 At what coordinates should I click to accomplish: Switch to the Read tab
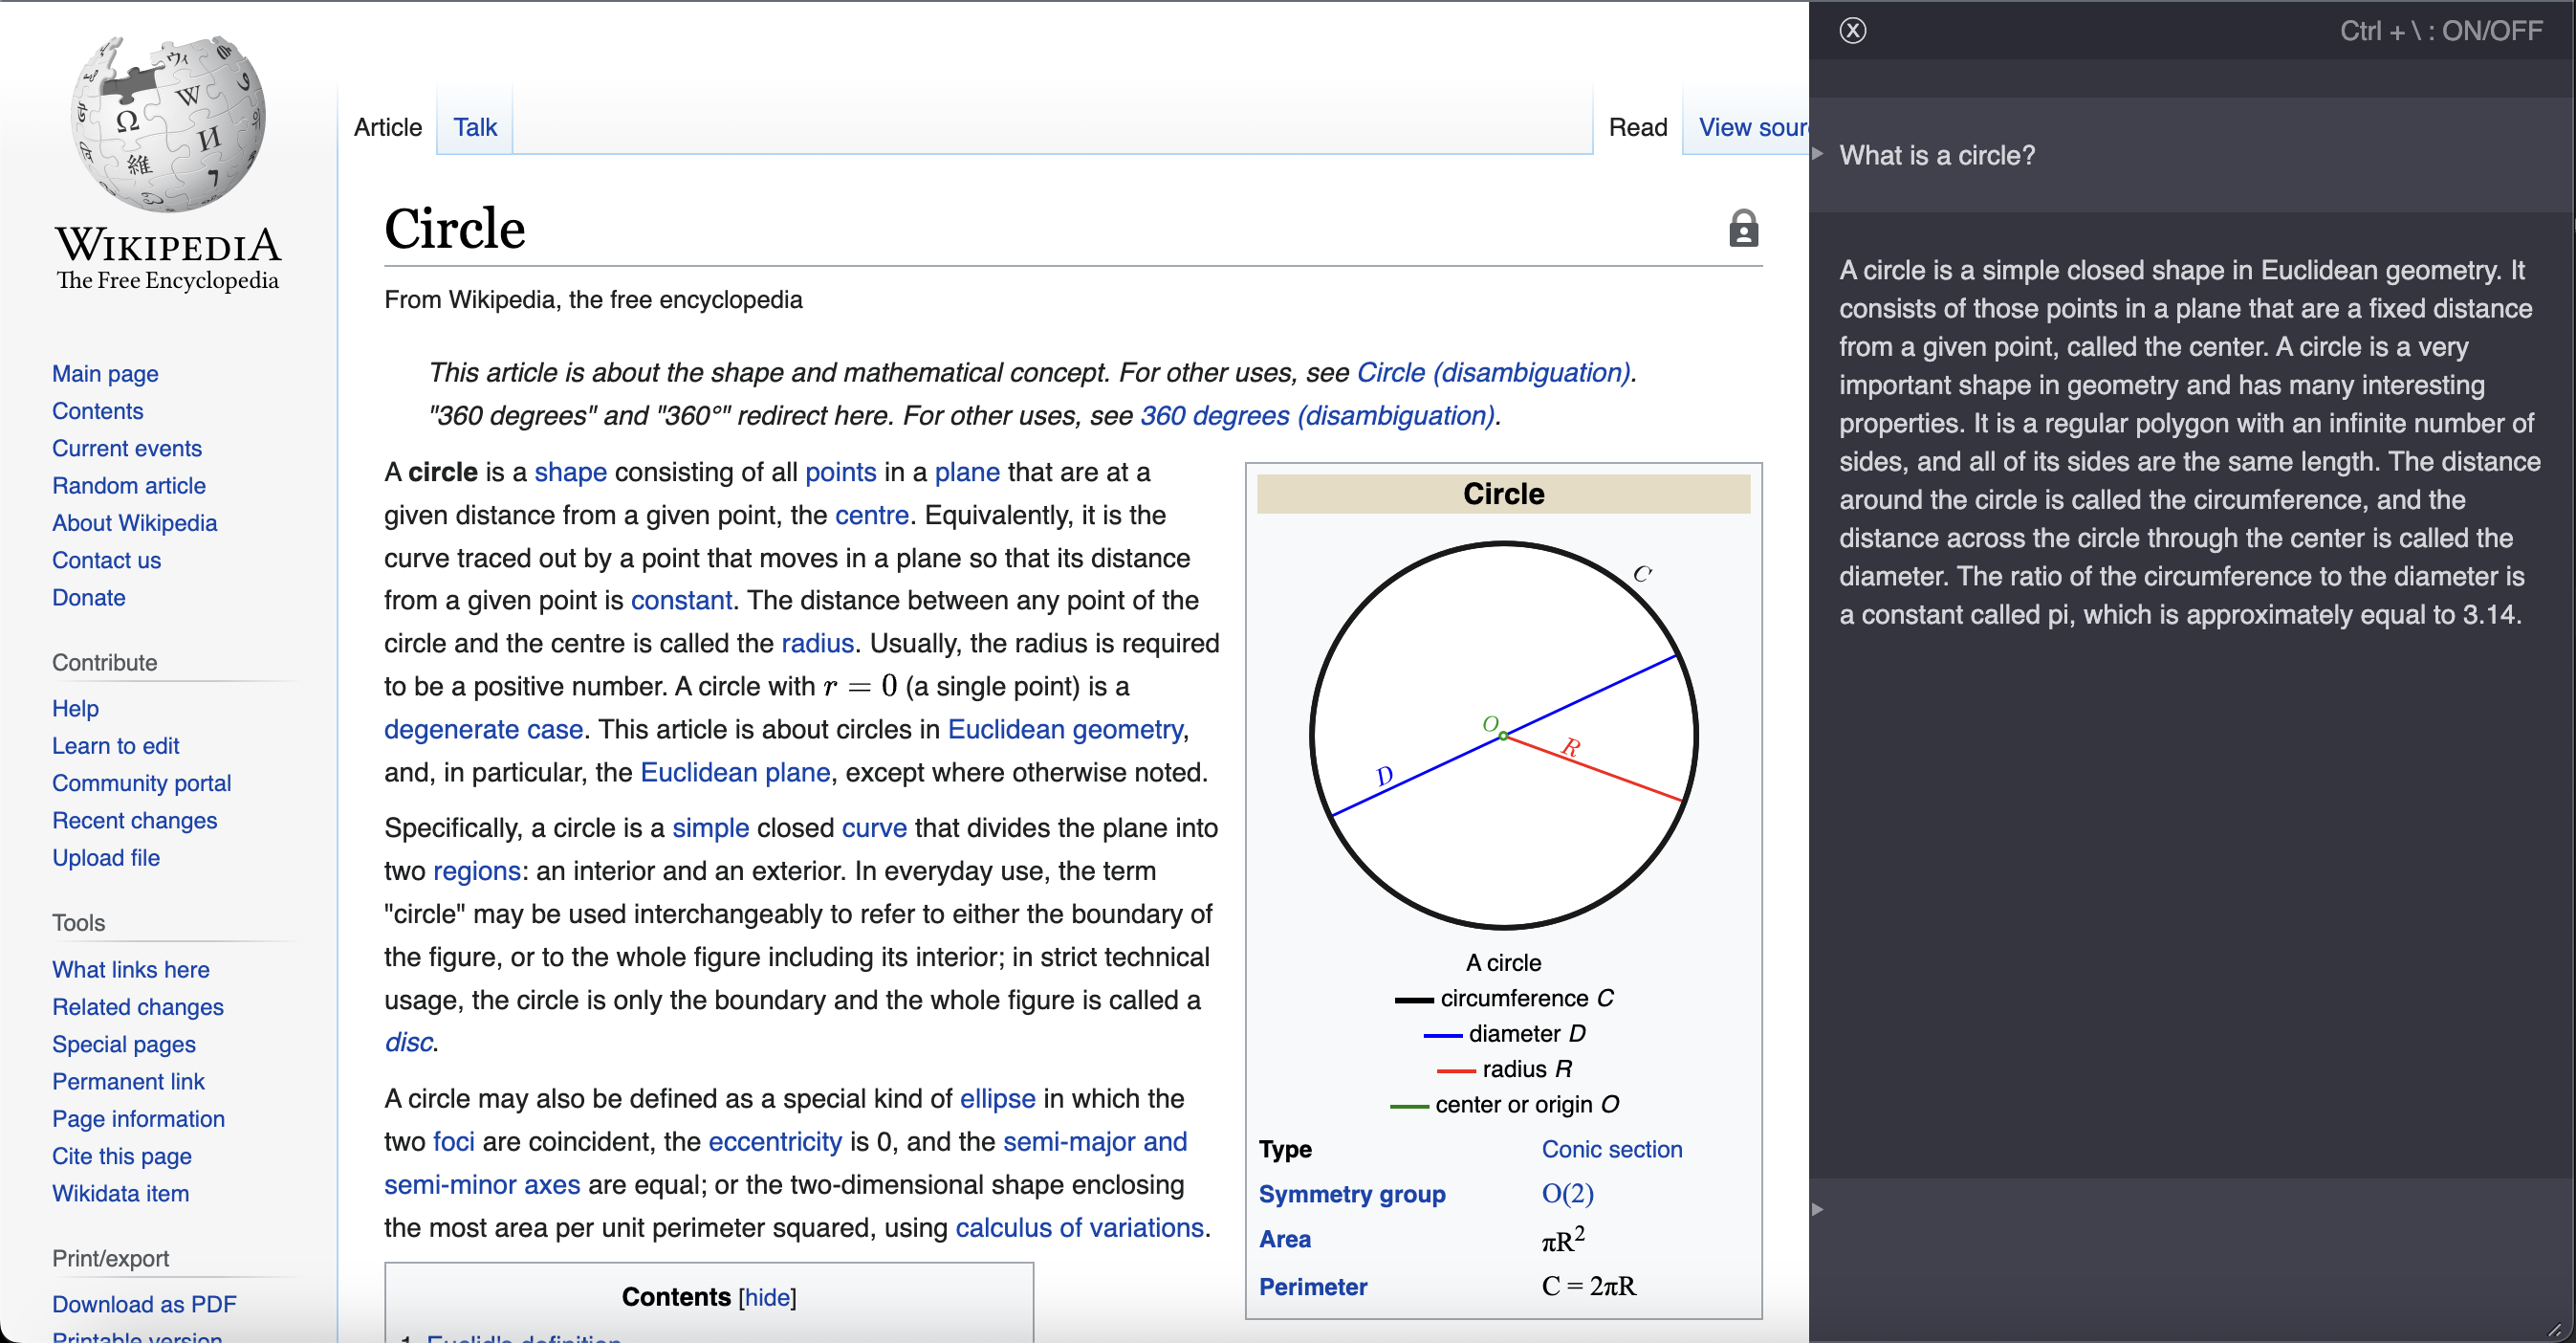pos(1637,127)
